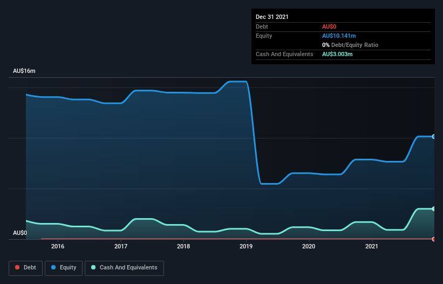
Task: Click the AU$10.141m equity value
Action: point(339,36)
